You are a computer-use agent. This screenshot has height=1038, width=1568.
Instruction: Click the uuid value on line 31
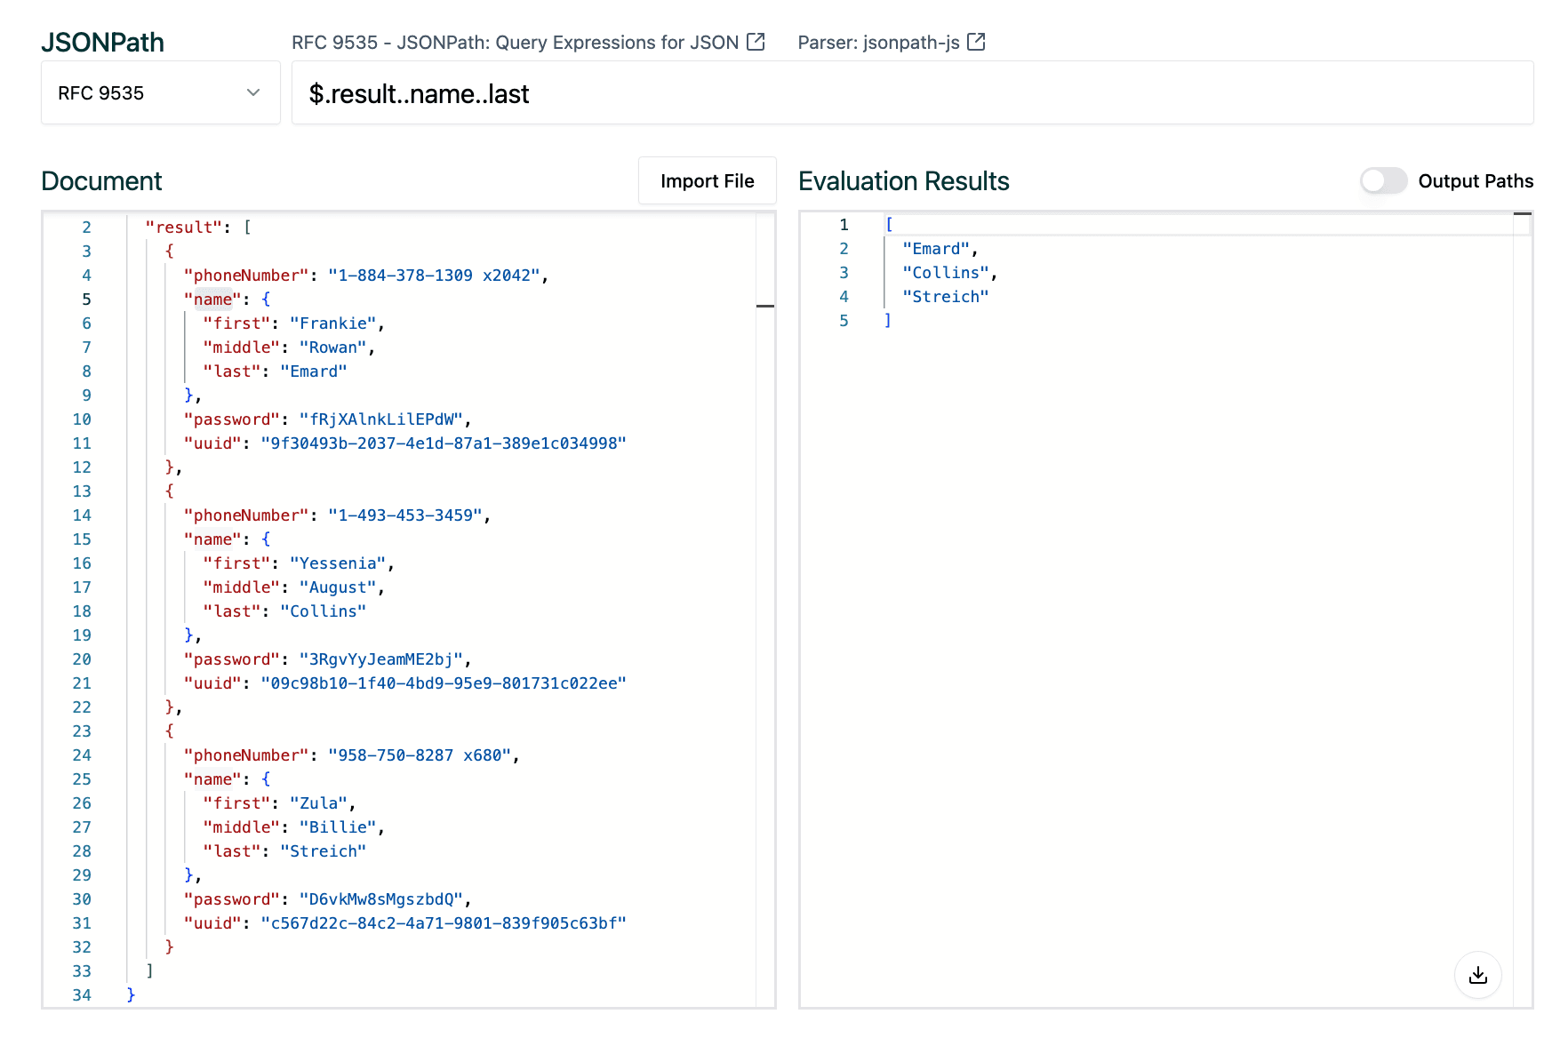click(444, 923)
